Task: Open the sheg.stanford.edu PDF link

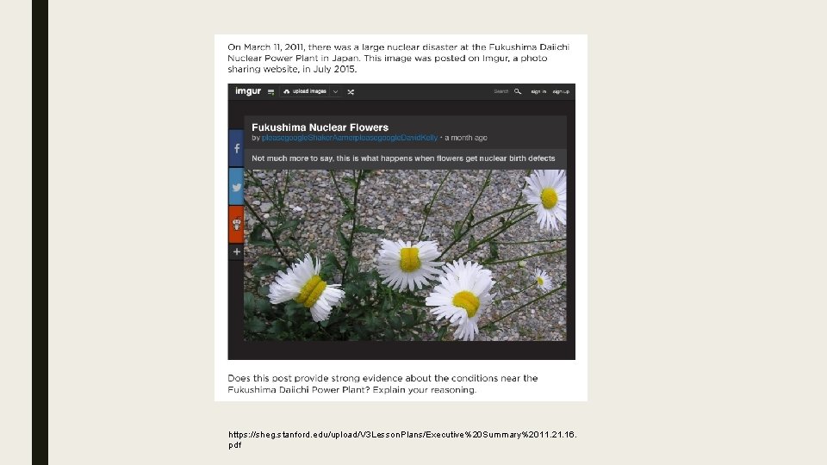Action: 402,440
